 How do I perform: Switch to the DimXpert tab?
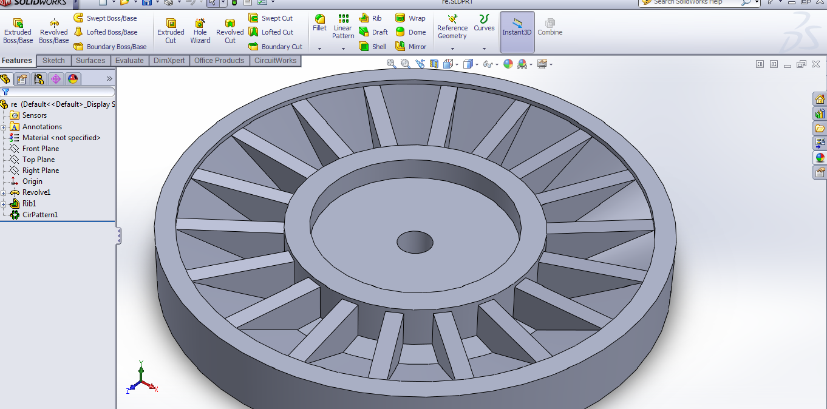169,61
